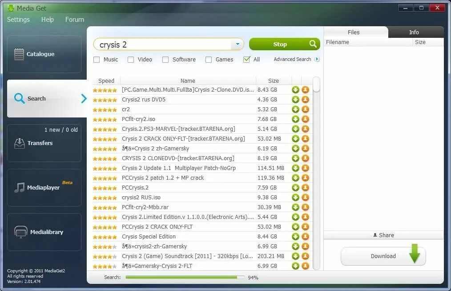Open the Forum menu item

[x=74, y=20]
